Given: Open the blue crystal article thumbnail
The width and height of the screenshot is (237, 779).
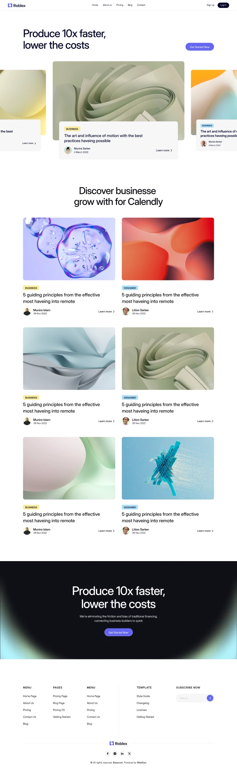Looking at the screenshot, I should [168, 468].
